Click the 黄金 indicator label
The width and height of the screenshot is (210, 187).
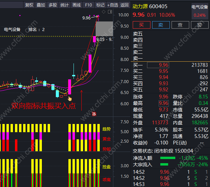[107, 139]
